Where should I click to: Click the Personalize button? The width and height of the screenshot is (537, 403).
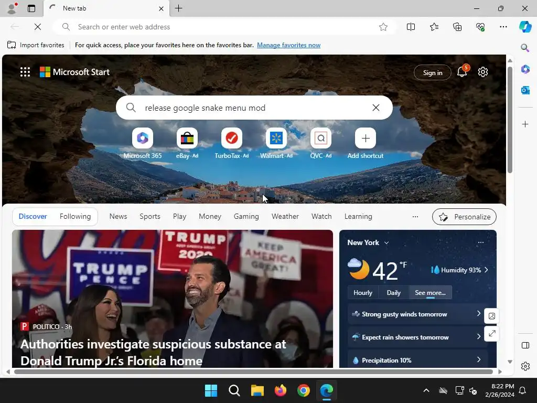tap(465, 217)
